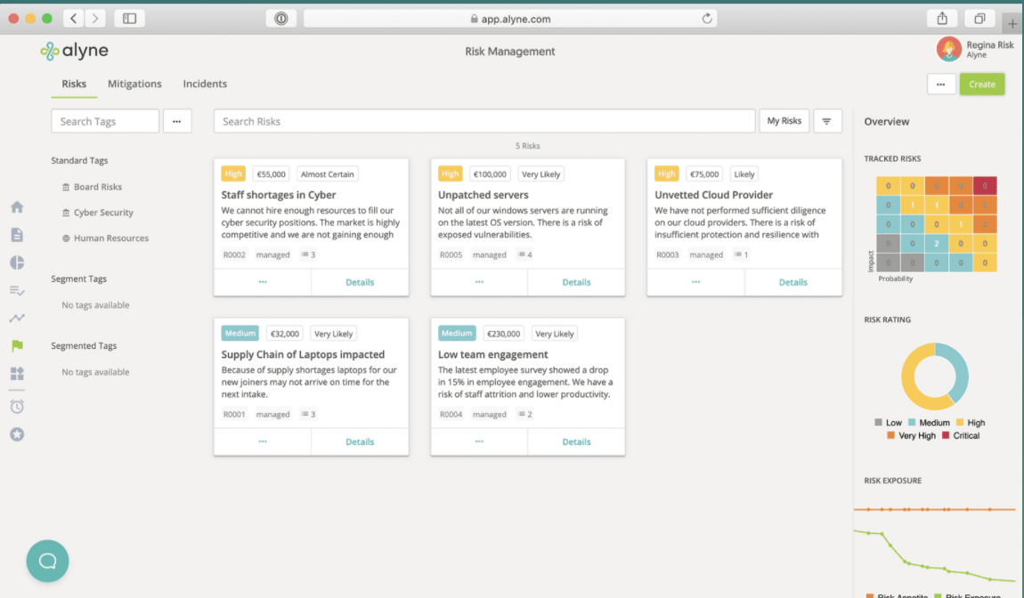
Task: Click the teal cell showing 2 in matrix
Action: pyautogui.click(x=937, y=244)
